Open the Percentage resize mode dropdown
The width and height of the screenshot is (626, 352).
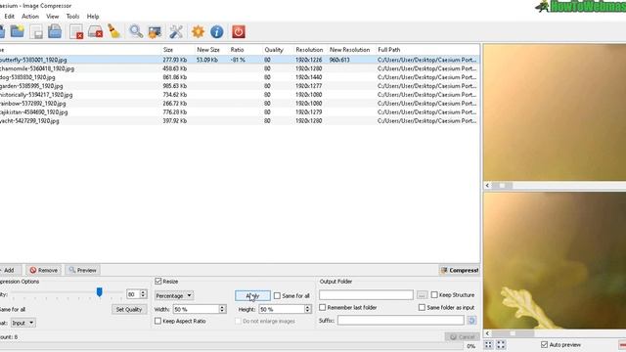174,295
